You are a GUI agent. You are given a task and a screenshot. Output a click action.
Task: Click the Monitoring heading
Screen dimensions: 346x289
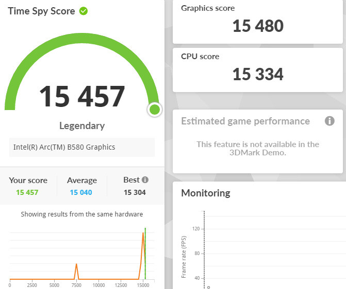click(206, 193)
